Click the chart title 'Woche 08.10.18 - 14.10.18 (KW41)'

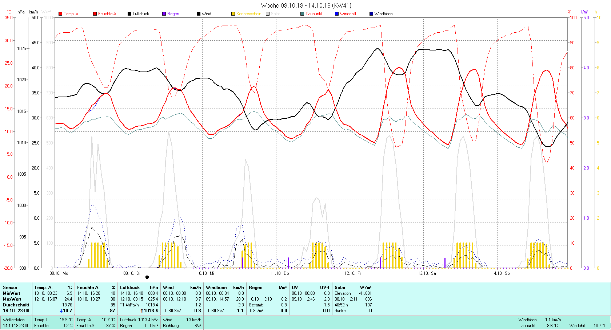point(306,5)
